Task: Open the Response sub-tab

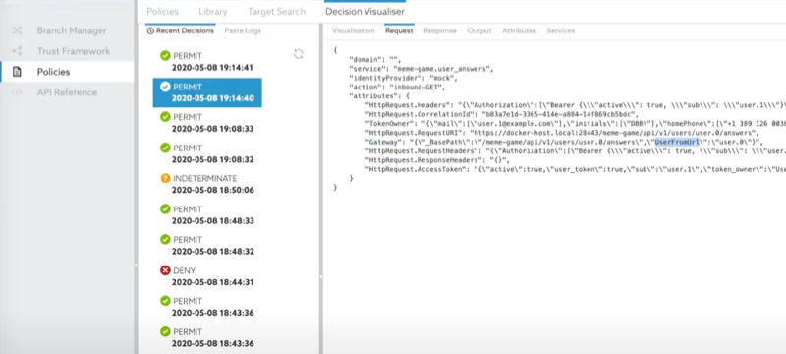Action: pyautogui.click(x=440, y=30)
